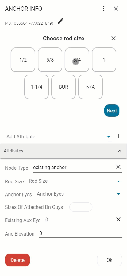Collapse the Attributes section
127x276 pixels.
click(x=119, y=151)
